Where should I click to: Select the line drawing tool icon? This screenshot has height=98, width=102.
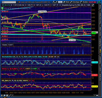click(10, 95)
